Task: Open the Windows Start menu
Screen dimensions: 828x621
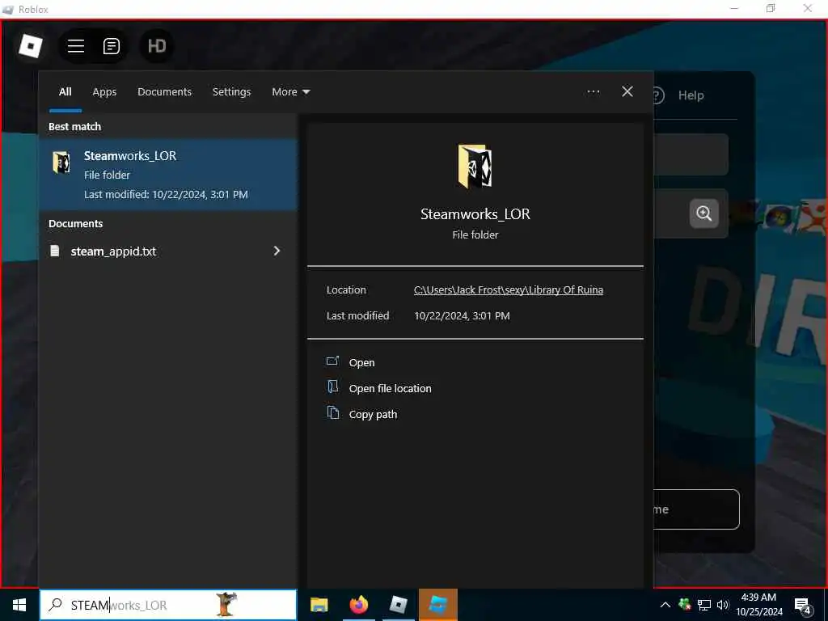Action: [x=19, y=605]
